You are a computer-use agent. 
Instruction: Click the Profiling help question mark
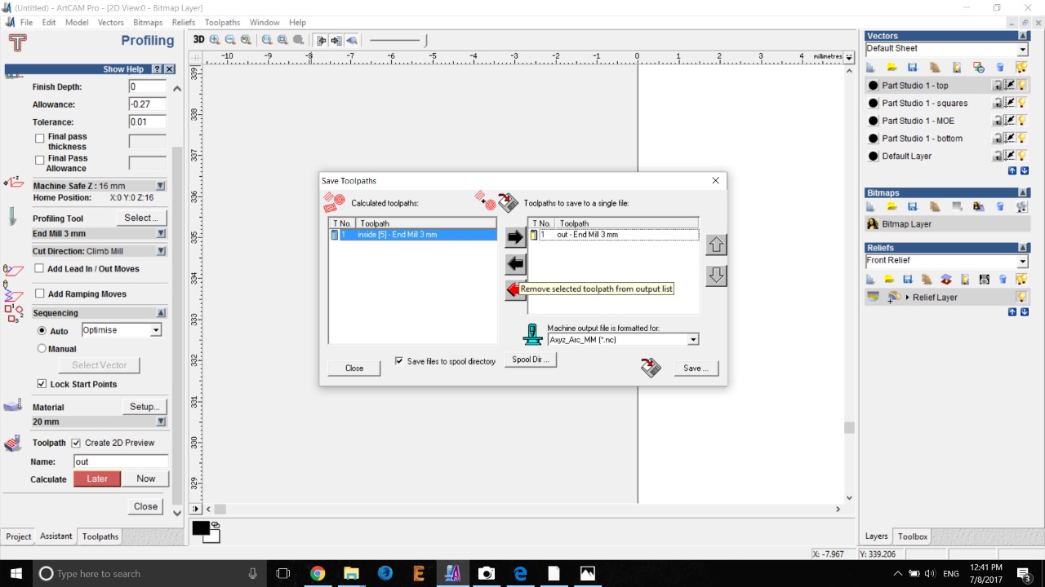tap(158, 69)
